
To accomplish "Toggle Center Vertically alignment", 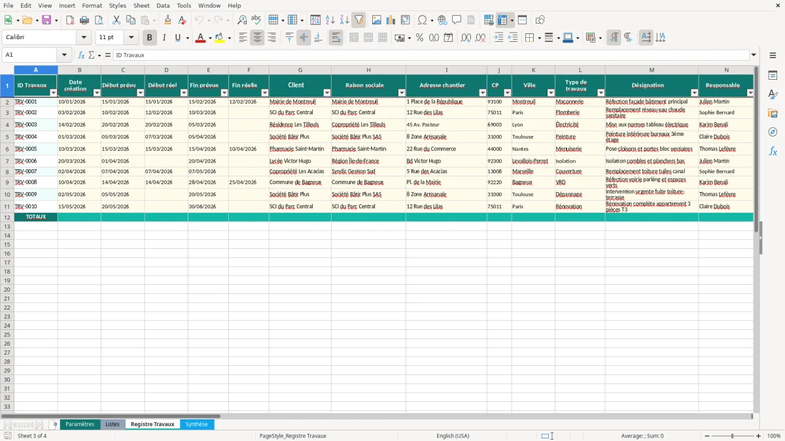I will 304,38.
